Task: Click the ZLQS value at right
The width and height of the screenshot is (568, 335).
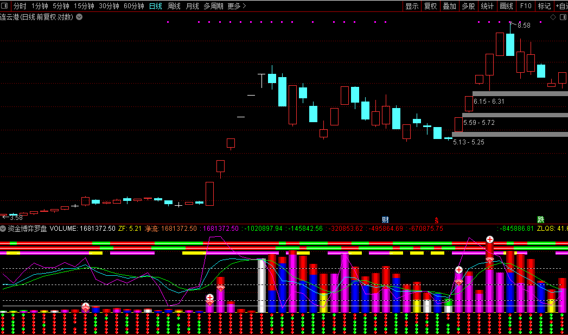Action: coord(552,229)
